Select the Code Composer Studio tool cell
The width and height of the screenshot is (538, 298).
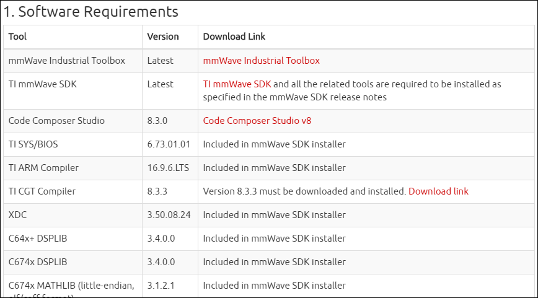(x=73, y=121)
